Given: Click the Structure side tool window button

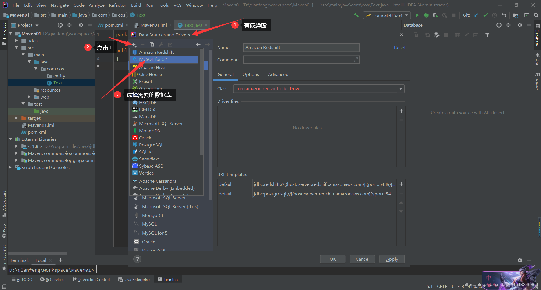Looking at the screenshot, I should (x=4, y=203).
